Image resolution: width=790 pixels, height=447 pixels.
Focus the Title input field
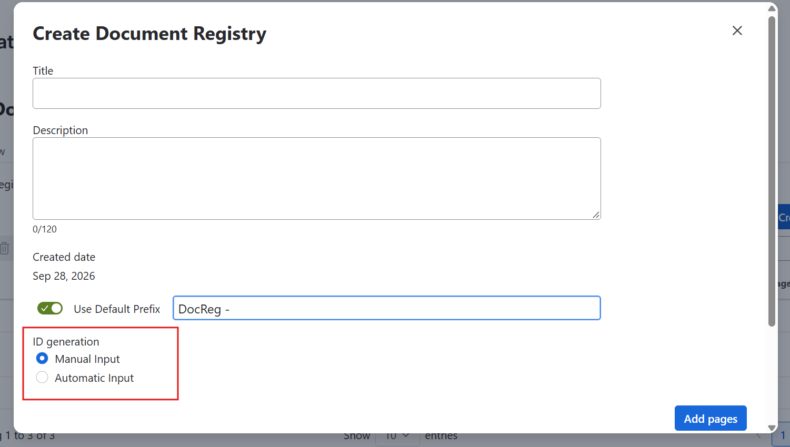coord(317,94)
